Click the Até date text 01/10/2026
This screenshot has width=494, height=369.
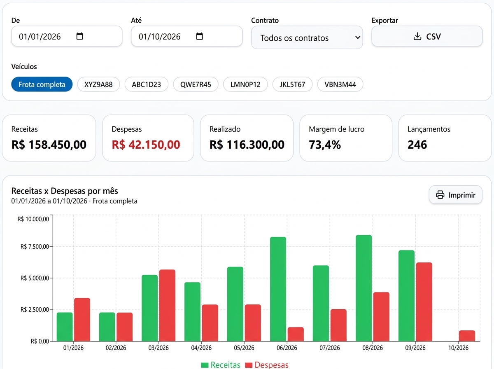[x=160, y=37]
